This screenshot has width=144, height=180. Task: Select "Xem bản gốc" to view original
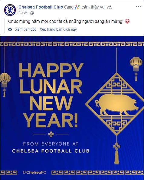pos(26,29)
